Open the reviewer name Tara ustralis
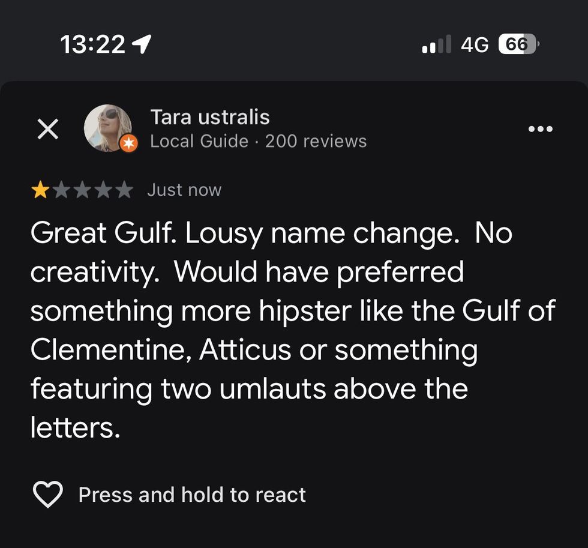Screen dimensions: 588x548 tap(209, 117)
